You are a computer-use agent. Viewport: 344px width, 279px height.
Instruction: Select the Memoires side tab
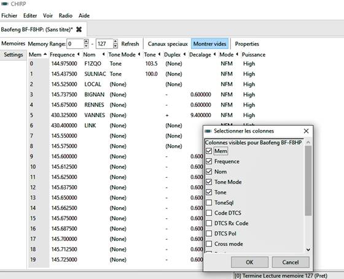pos(13,44)
